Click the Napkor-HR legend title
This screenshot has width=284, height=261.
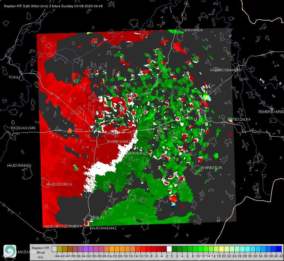tap(40, 248)
